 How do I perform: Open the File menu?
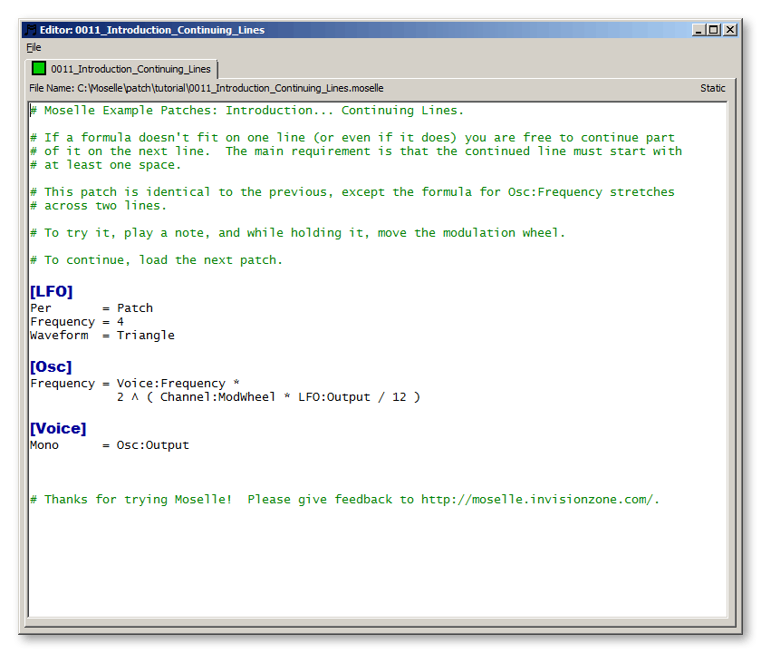point(34,47)
